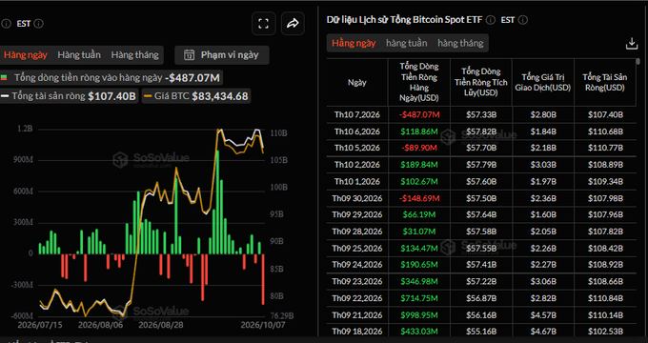Click the $102.53B net assets cell
This screenshot has width=648, height=343.
click(x=605, y=332)
